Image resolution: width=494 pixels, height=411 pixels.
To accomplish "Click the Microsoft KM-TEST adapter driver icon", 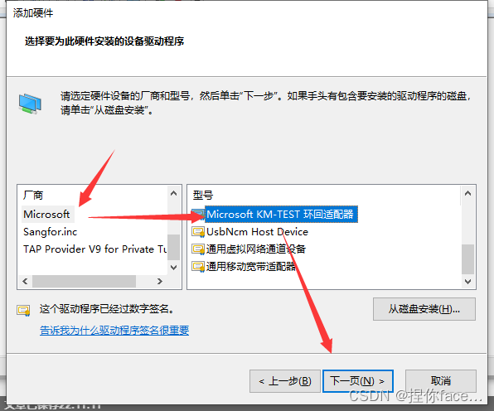I will pyautogui.click(x=198, y=214).
